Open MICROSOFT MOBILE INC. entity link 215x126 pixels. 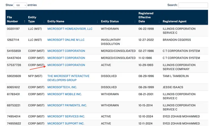(64, 94)
